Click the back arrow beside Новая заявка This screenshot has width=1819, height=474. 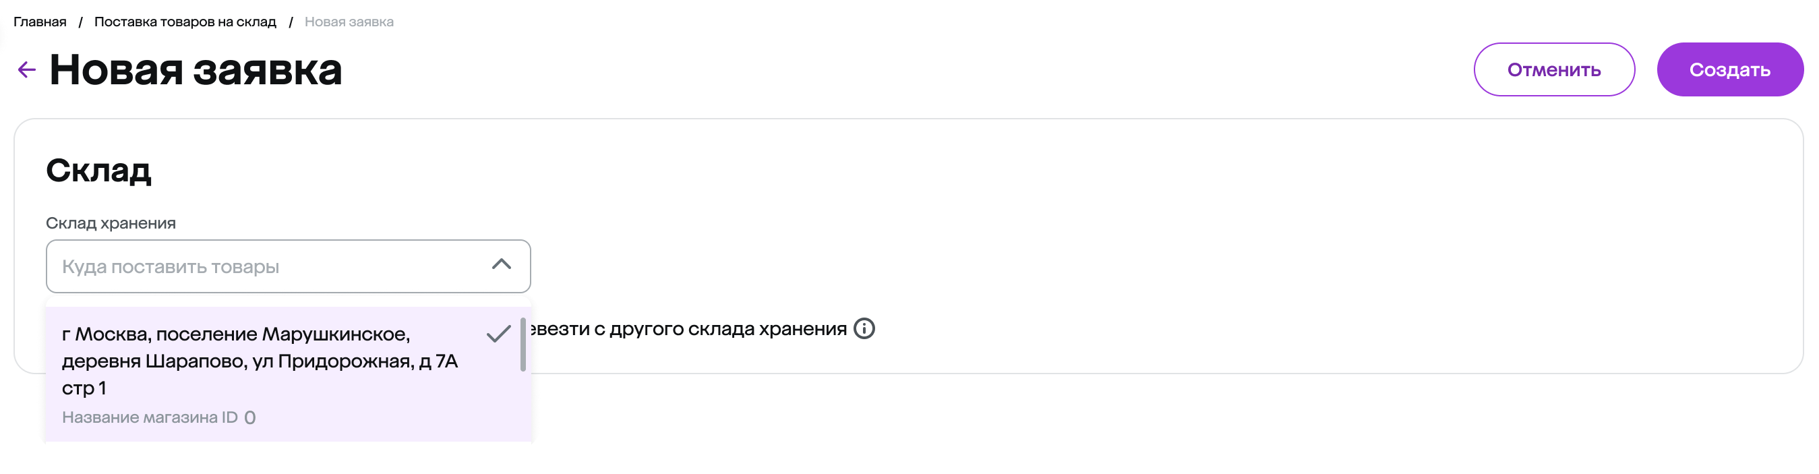pyautogui.click(x=26, y=70)
